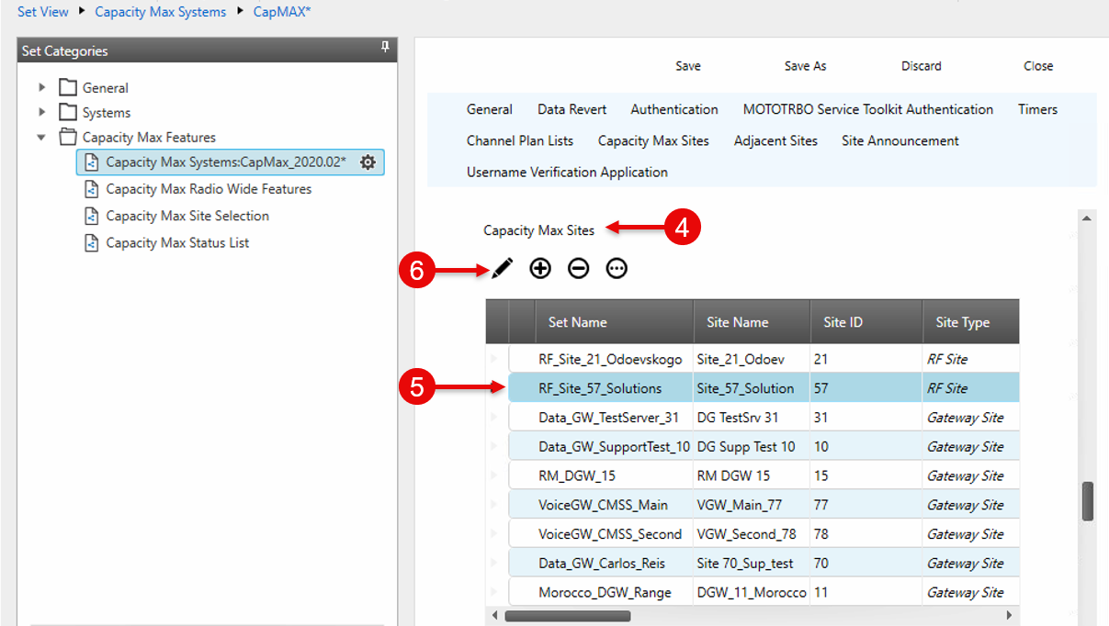Click the document icon beside Capacity Max Status List
This screenshot has height=626, width=1109.
pyautogui.click(x=91, y=242)
